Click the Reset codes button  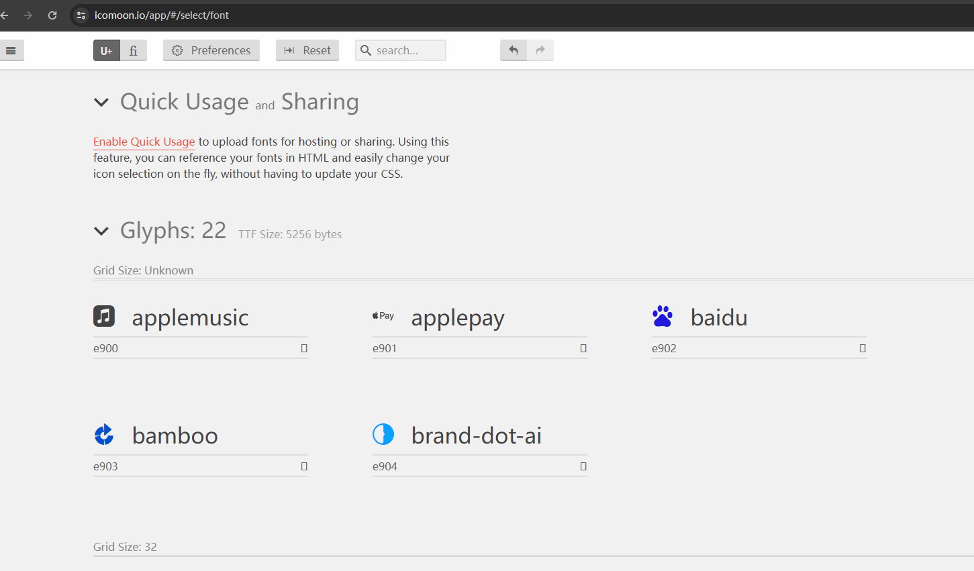point(307,50)
